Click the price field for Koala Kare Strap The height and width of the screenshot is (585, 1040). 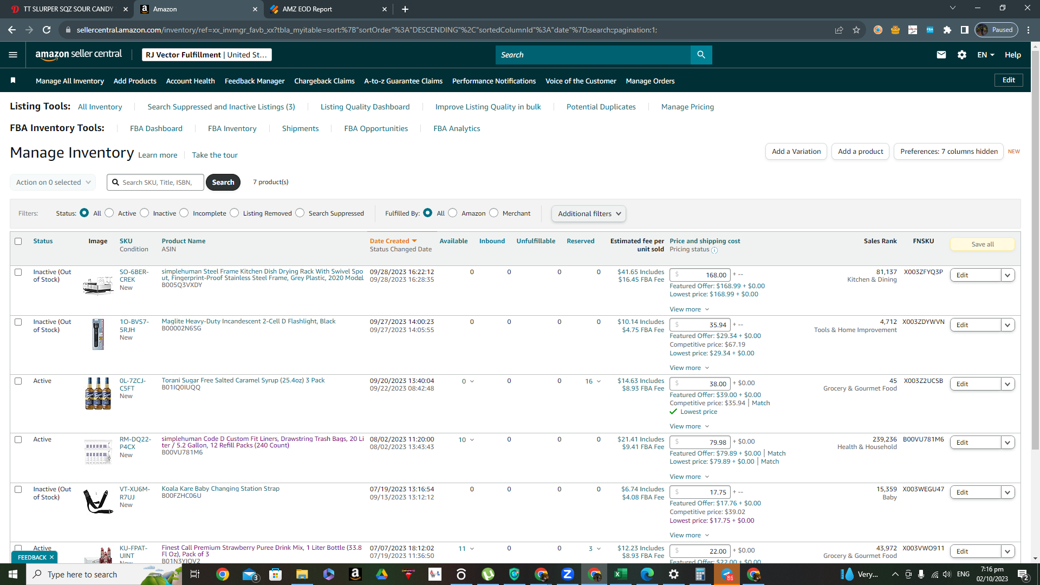click(700, 492)
